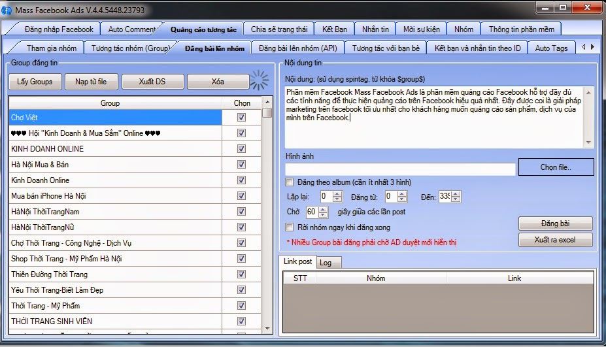Uncheck the Chợ Việt group checkbox
Viewport: 606px width, 347px height.
(x=241, y=118)
